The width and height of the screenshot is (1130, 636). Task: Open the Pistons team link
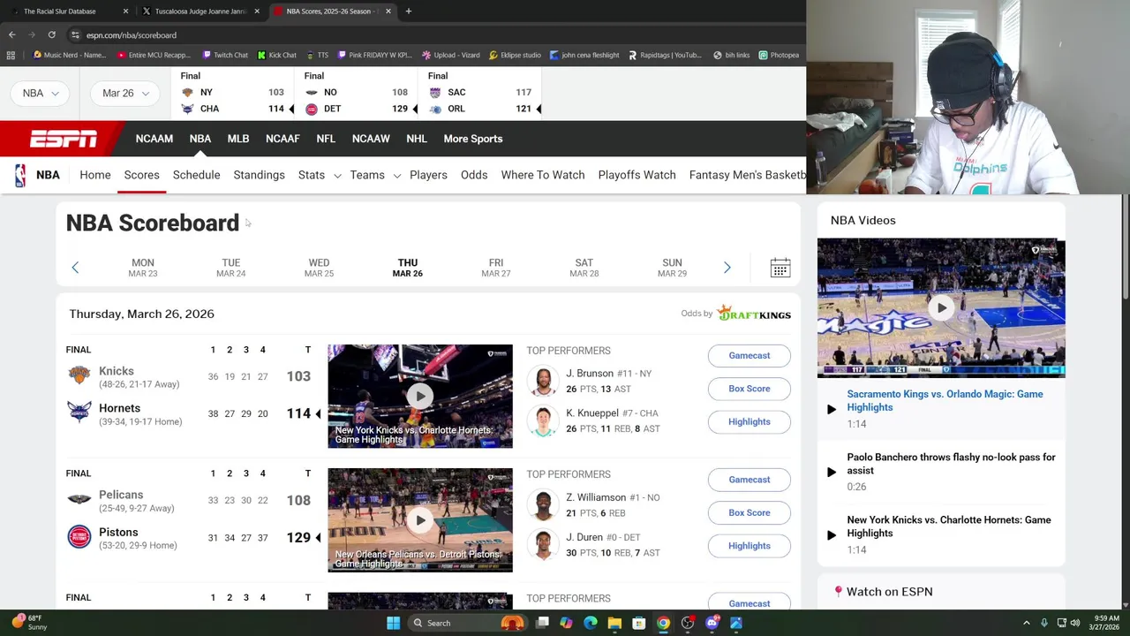click(x=118, y=532)
